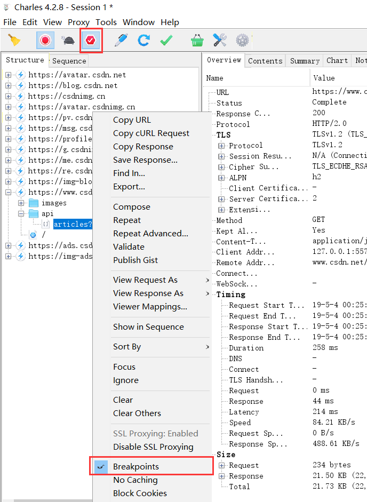Click the green basket toolbar icon
The height and width of the screenshot is (502, 367).
[x=197, y=41]
